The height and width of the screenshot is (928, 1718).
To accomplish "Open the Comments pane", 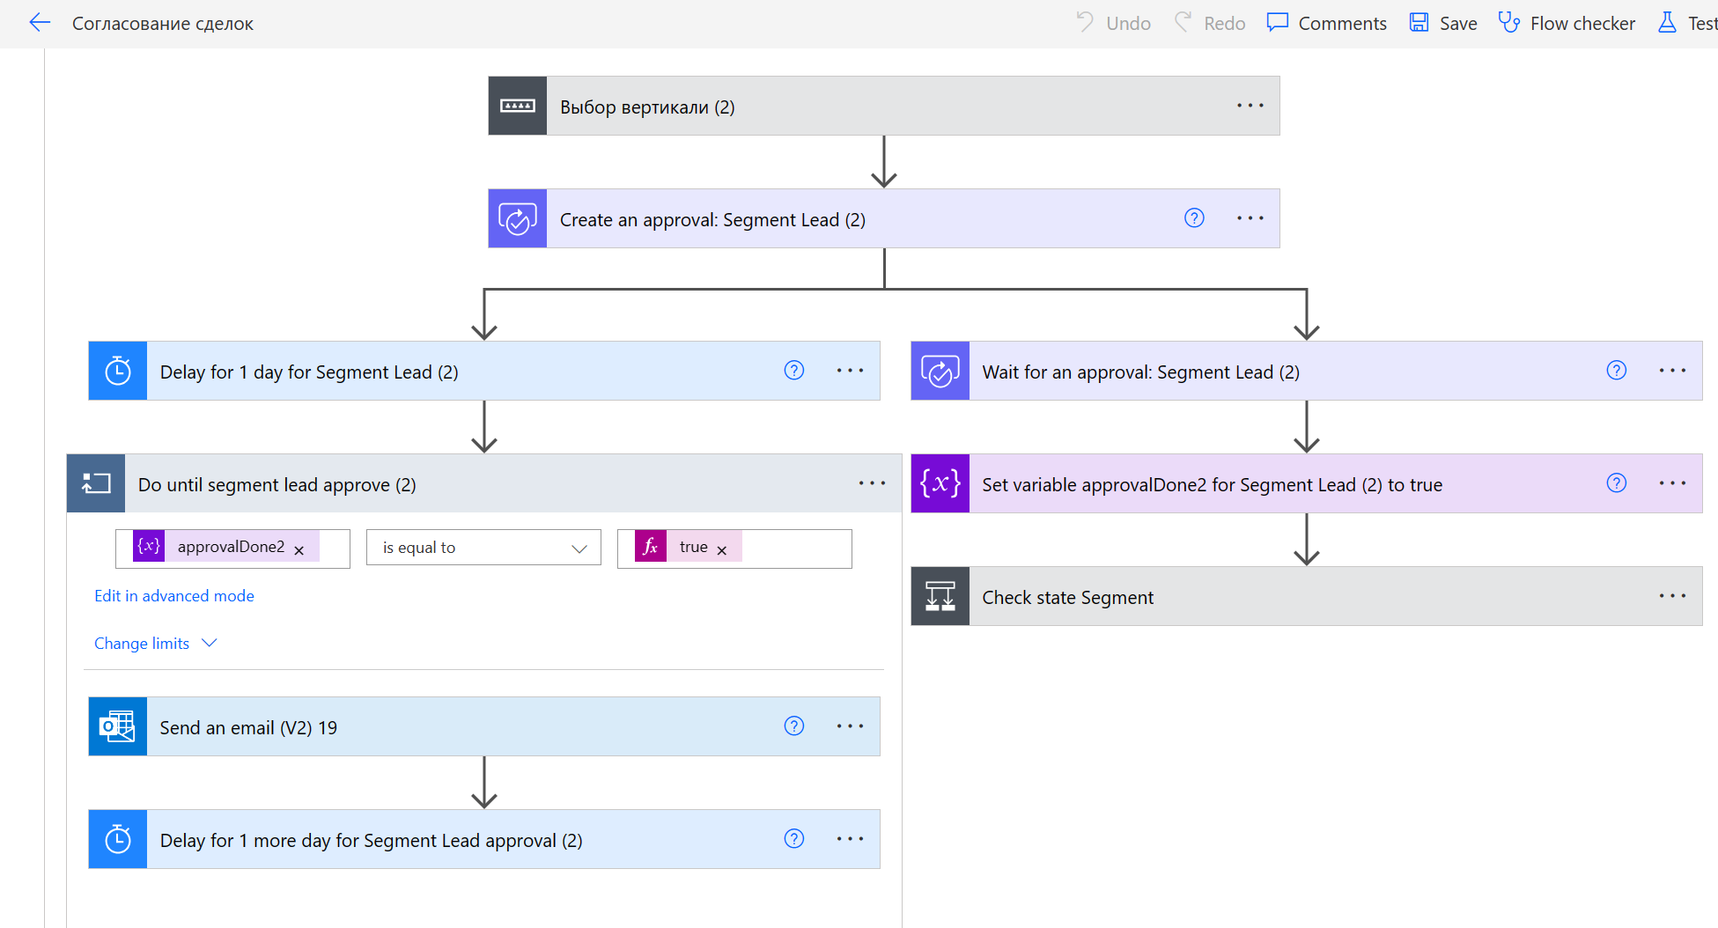I will 1326,23.
